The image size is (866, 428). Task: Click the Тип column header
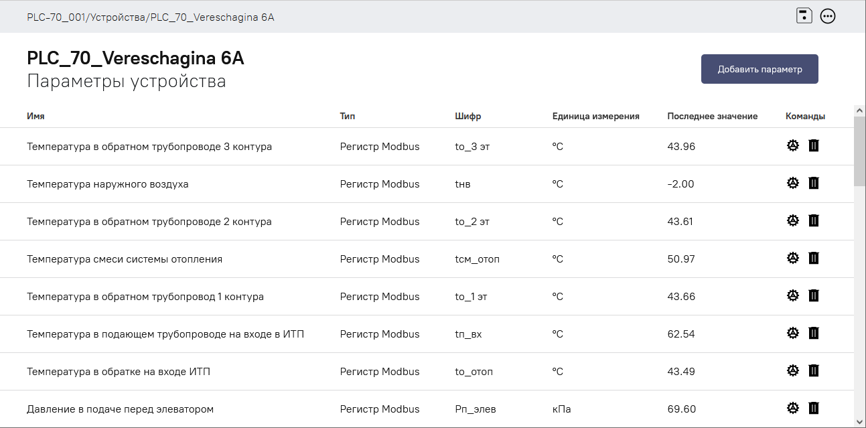click(348, 116)
